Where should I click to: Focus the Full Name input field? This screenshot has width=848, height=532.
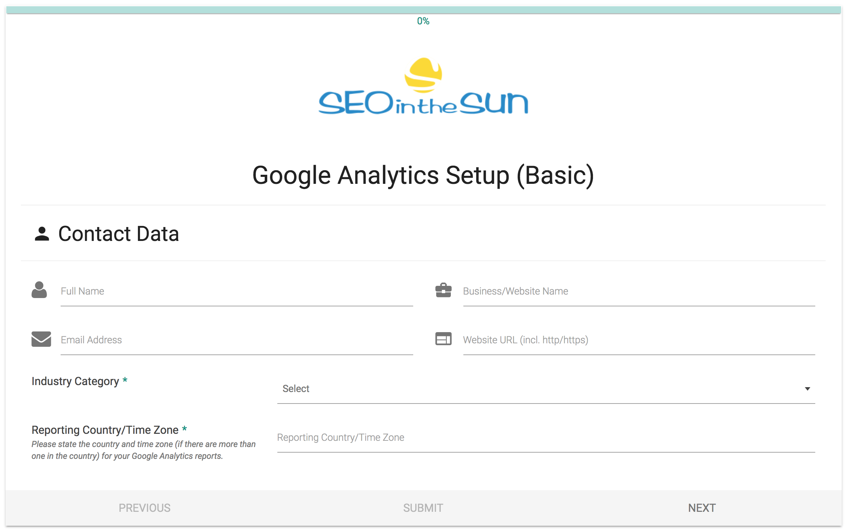click(237, 291)
